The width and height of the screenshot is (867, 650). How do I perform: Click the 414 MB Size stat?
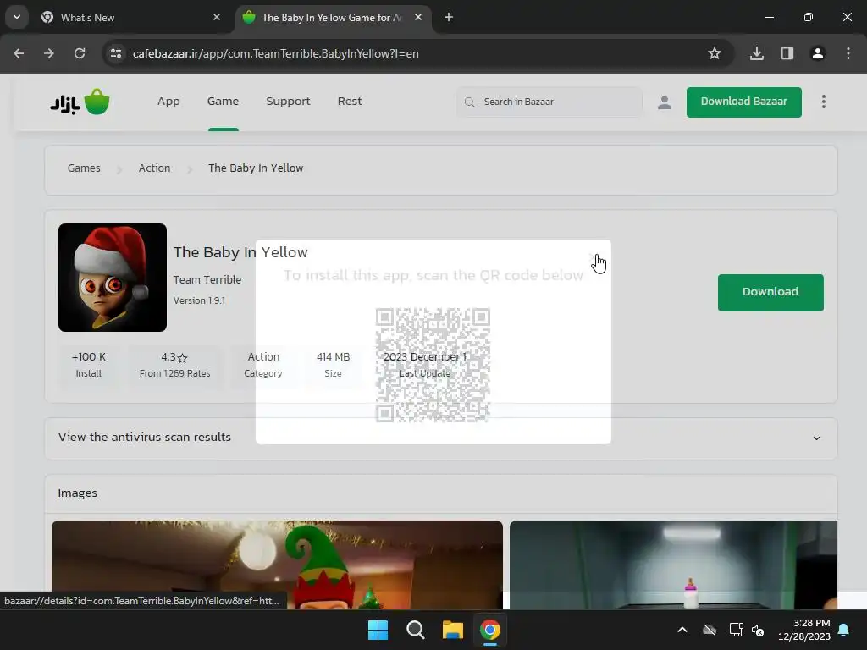point(333,365)
